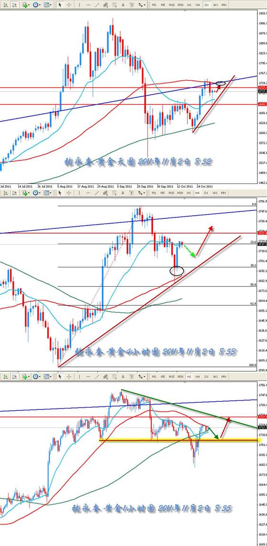267x546 pixels.
Task: Click the 61.8 Fibonacci level label
Action: [254, 304]
